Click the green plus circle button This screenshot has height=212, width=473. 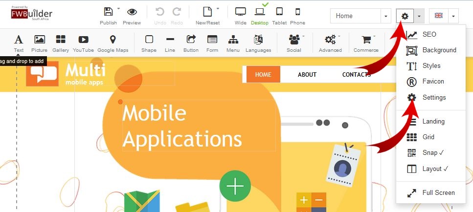click(x=235, y=186)
